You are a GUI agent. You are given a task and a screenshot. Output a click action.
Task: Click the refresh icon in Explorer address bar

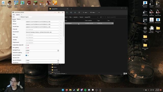101,17
